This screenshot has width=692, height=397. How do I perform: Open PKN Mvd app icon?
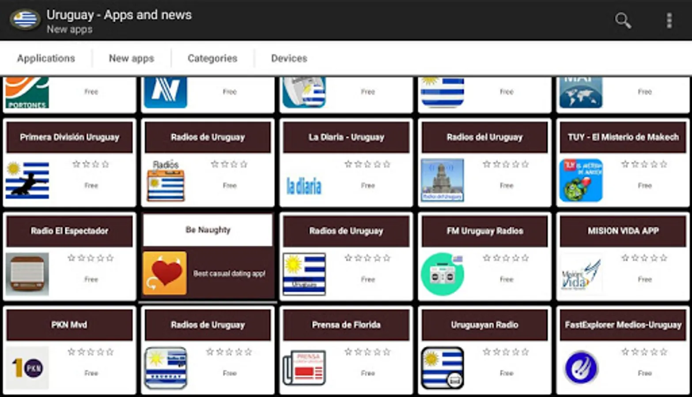[27, 368]
